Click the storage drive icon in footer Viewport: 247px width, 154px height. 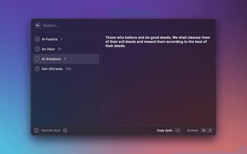tap(65, 131)
